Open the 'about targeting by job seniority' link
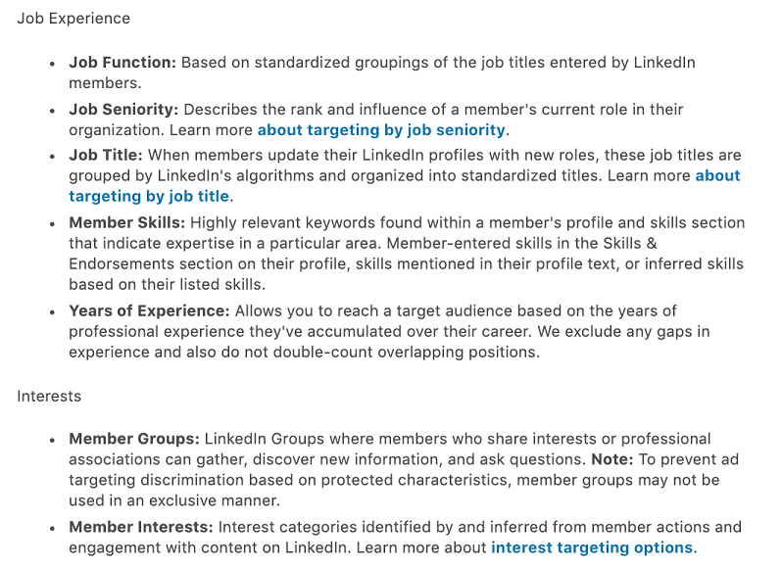This screenshot has height=569, width=782. (x=381, y=130)
